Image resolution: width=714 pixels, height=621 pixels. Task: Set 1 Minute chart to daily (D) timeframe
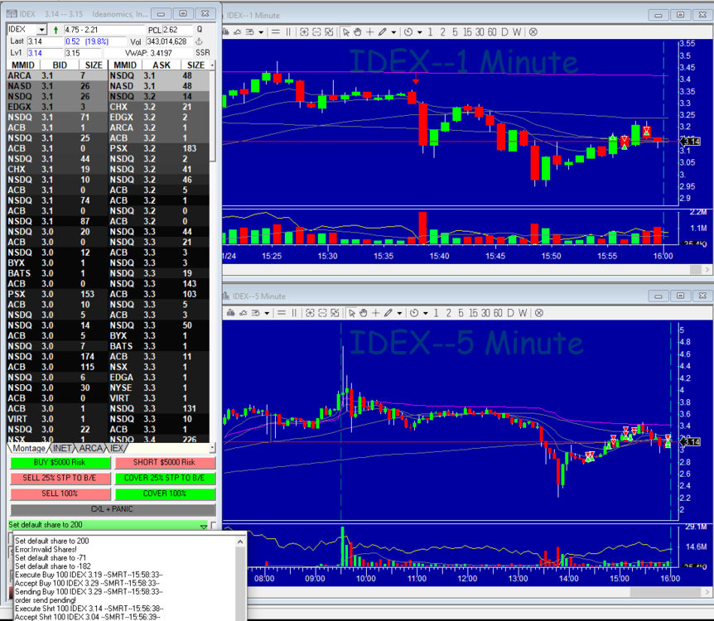tap(505, 31)
